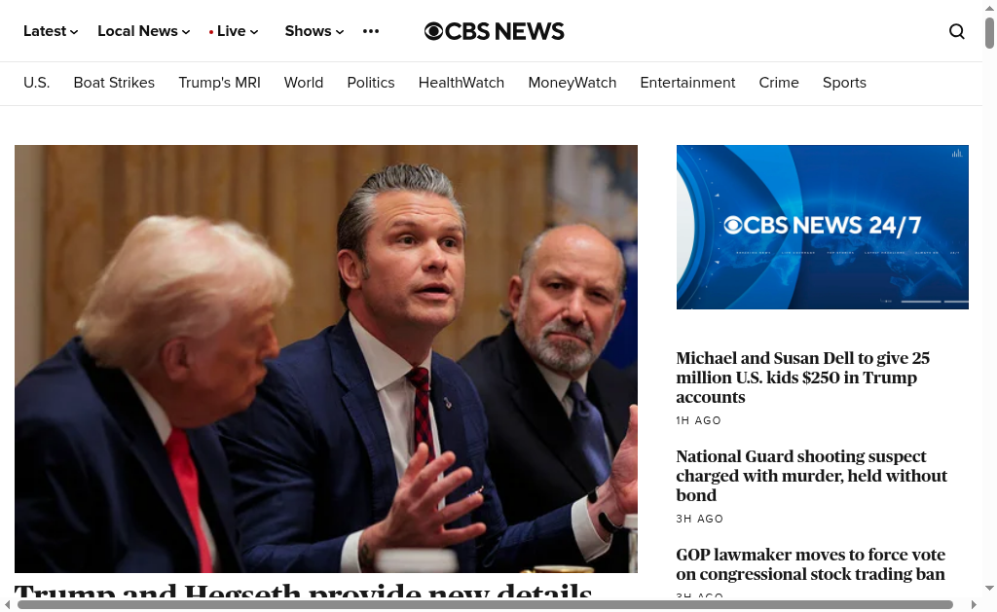Read the Michael and Susan Dell article

pos(803,378)
